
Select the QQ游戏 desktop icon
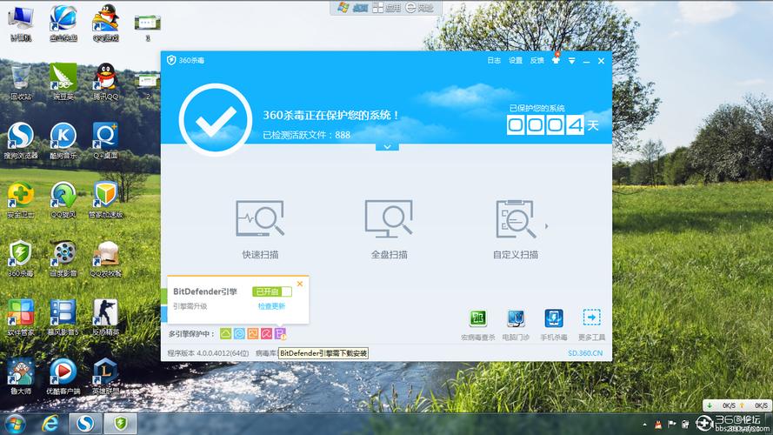tap(105, 23)
